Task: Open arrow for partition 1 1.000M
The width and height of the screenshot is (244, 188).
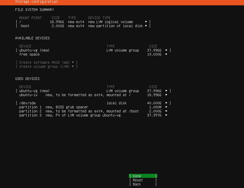Action: pyautogui.click(x=166, y=107)
